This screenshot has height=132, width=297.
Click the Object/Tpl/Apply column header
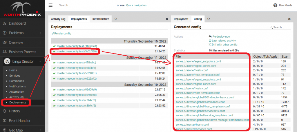tap(265, 56)
